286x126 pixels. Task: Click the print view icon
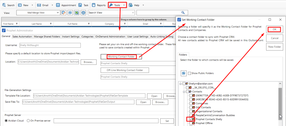pos(83,13)
